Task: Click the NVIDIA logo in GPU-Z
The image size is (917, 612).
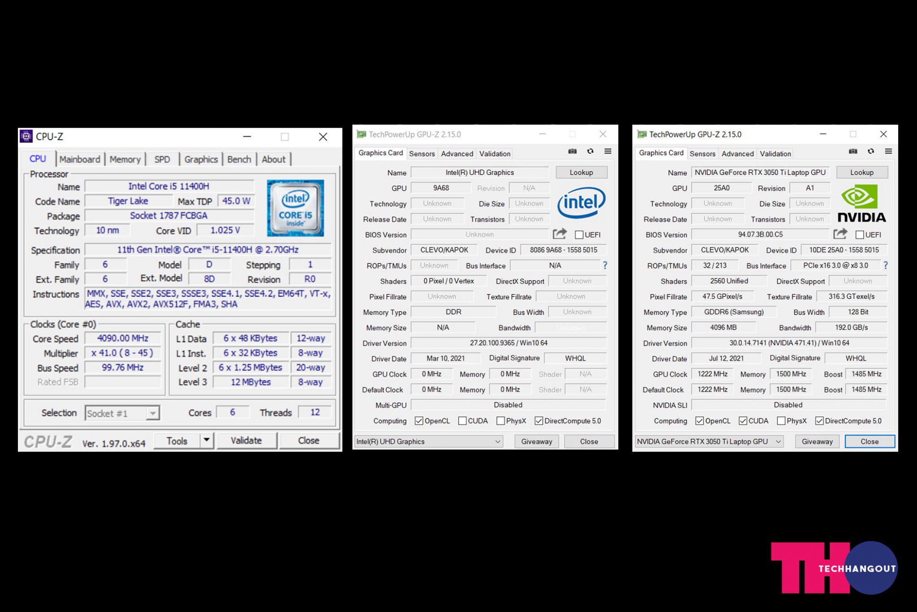Action: [x=861, y=204]
